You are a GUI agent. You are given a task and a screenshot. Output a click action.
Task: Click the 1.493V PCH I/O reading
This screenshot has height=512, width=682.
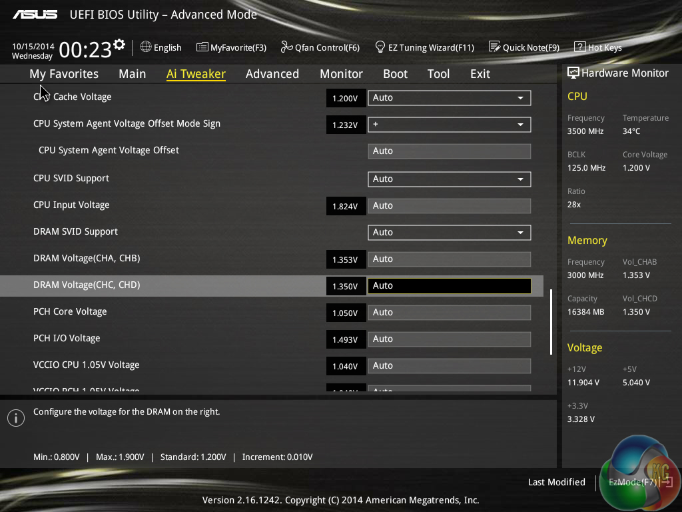coord(346,339)
